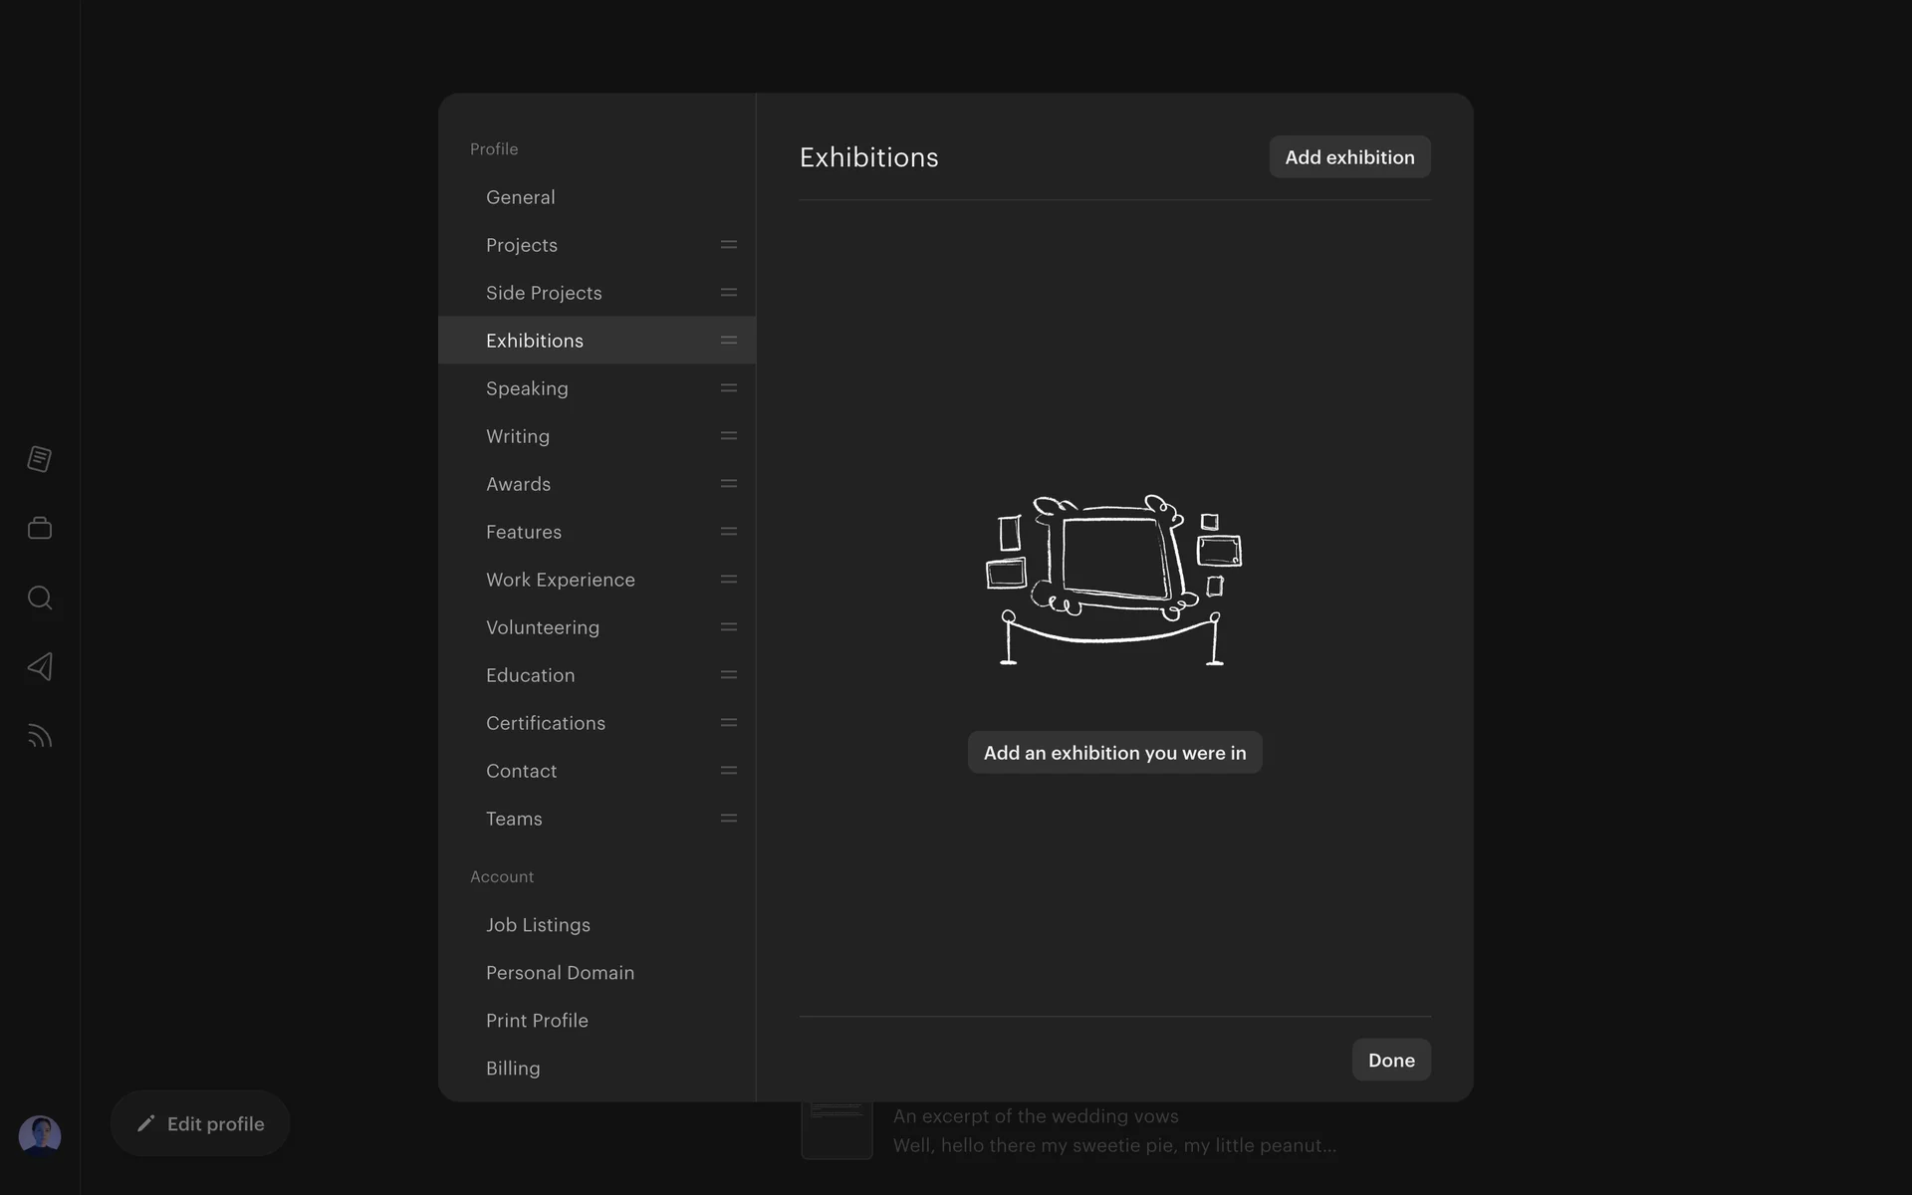Open the posts document icon in left sidebar
Screen dimensions: 1912x1195
click(x=40, y=459)
